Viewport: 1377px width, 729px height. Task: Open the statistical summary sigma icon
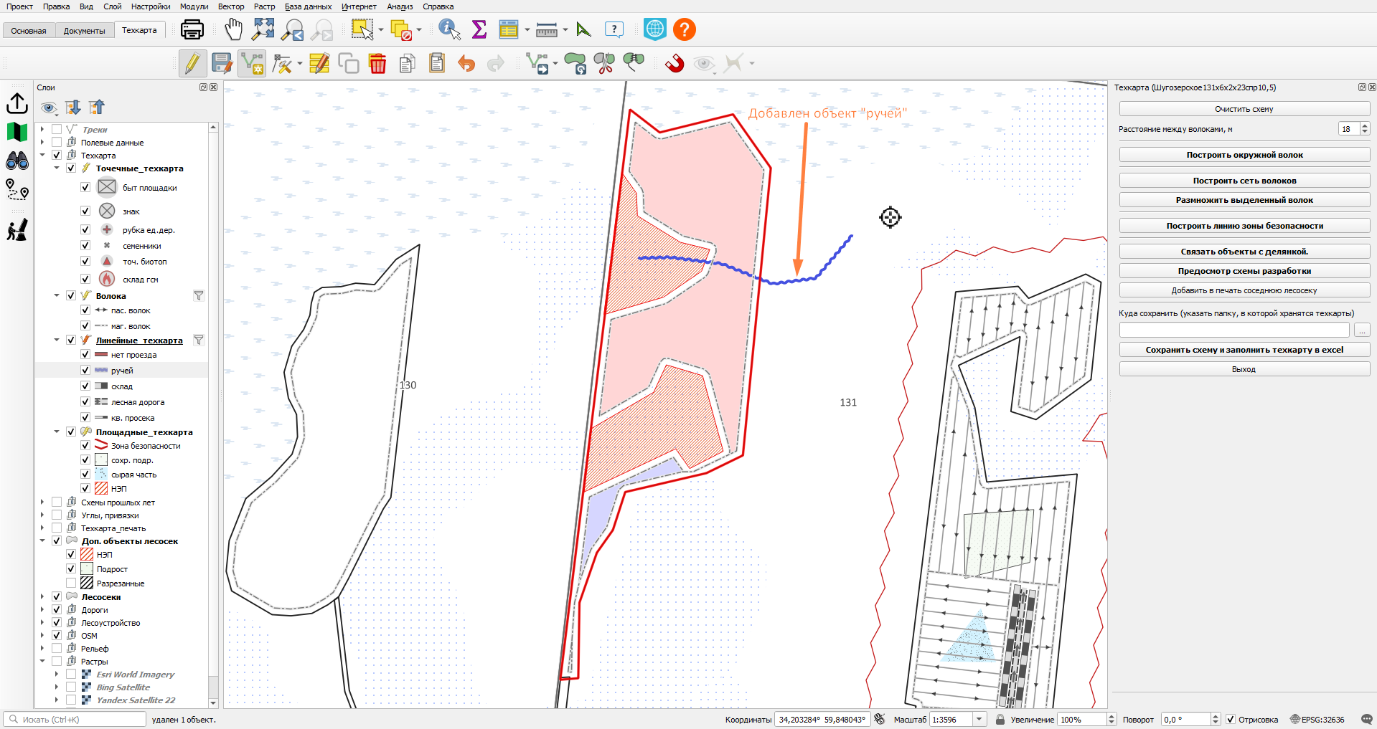[x=479, y=29]
